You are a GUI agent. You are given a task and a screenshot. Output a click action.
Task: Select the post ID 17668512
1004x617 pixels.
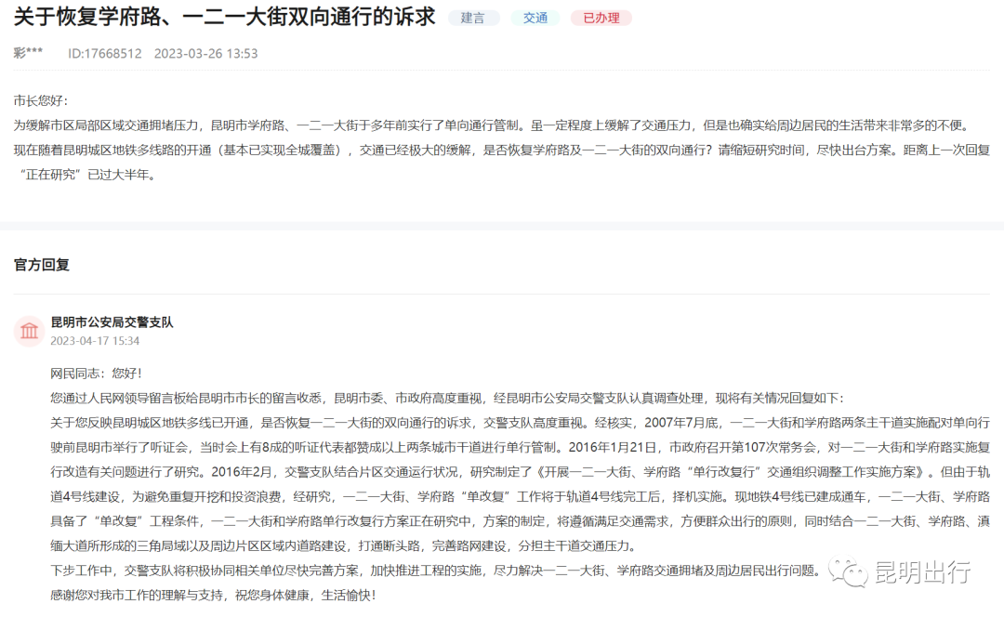click(105, 54)
